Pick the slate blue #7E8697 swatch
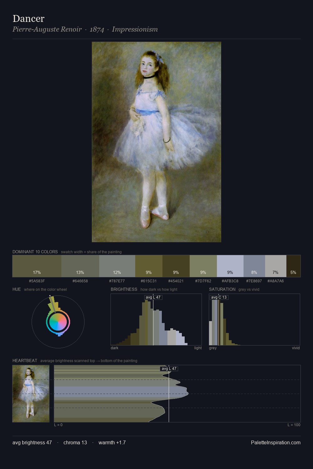 254,266
